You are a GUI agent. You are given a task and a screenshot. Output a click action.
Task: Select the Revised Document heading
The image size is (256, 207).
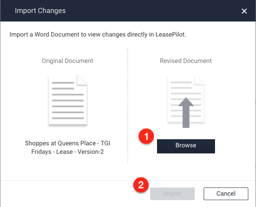point(186,61)
